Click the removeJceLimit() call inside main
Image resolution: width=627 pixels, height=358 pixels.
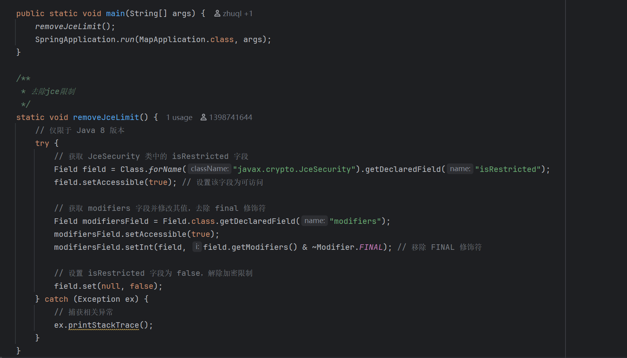pos(75,27)
